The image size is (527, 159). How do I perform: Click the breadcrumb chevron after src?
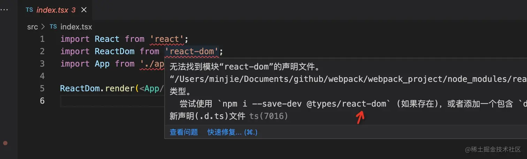click(43, 26)
